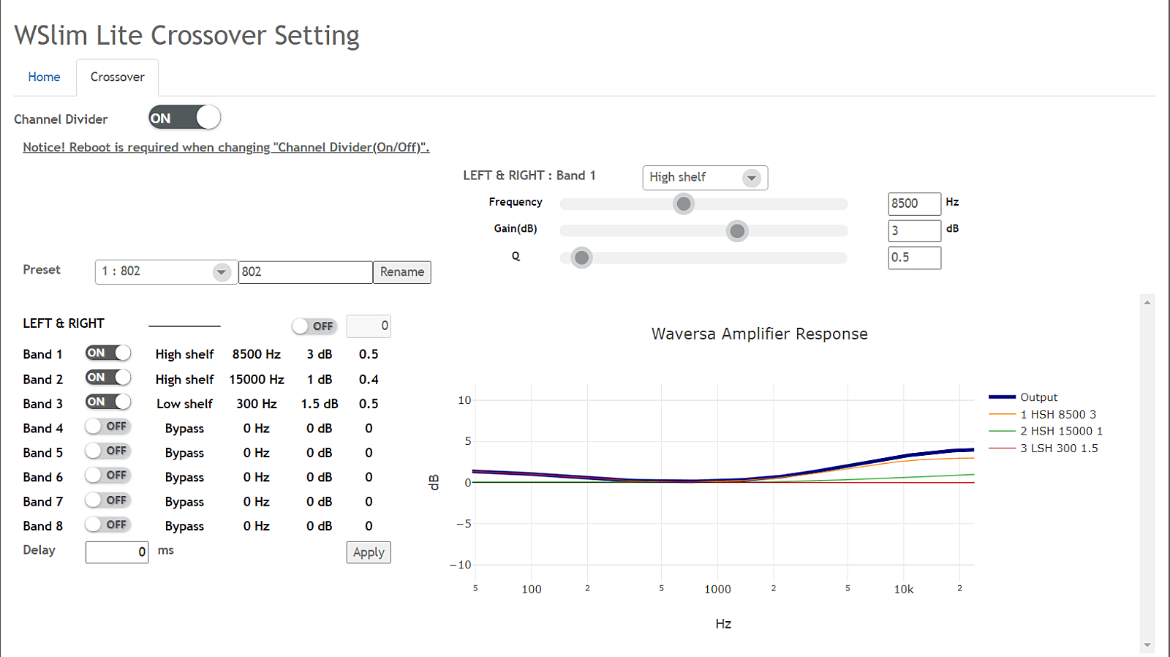Click Band 2 gain value 1 dB
Screen dimensions: 1170x657
[x=320, y=380]
